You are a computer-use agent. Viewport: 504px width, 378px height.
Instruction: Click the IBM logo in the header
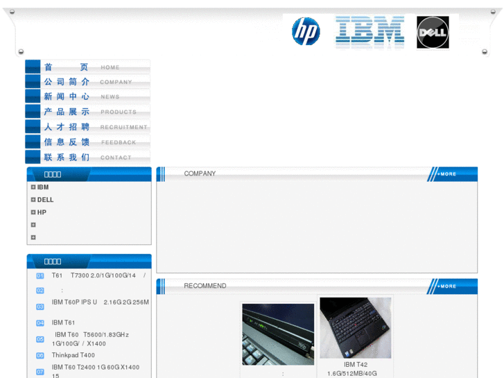(x=370, y=31)
